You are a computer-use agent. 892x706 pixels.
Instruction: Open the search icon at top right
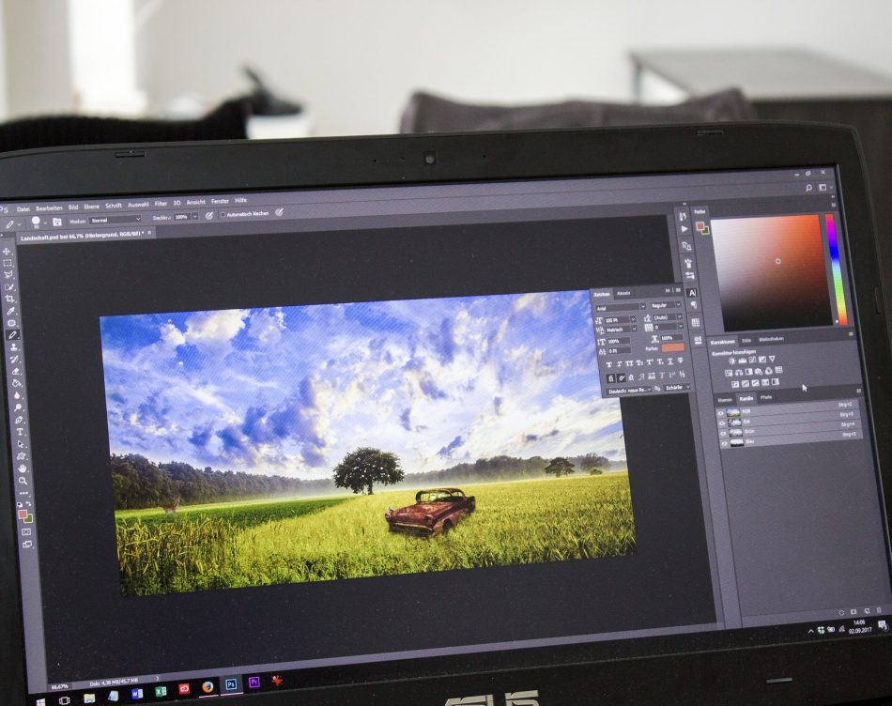click(x=809, y=188)
